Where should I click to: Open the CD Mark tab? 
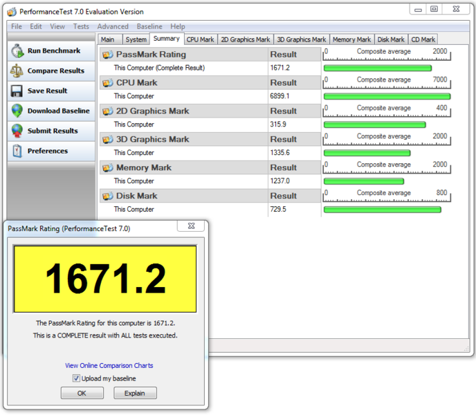pyautogui.click(x=423, y=39)
